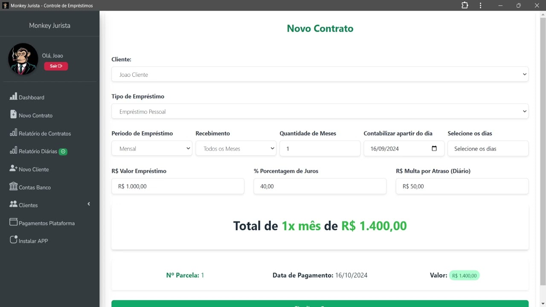Image resolution: width=546 pixels, height=307 pixels.
Task: Open the calendar picker in date field
Action: coord(434,148)
